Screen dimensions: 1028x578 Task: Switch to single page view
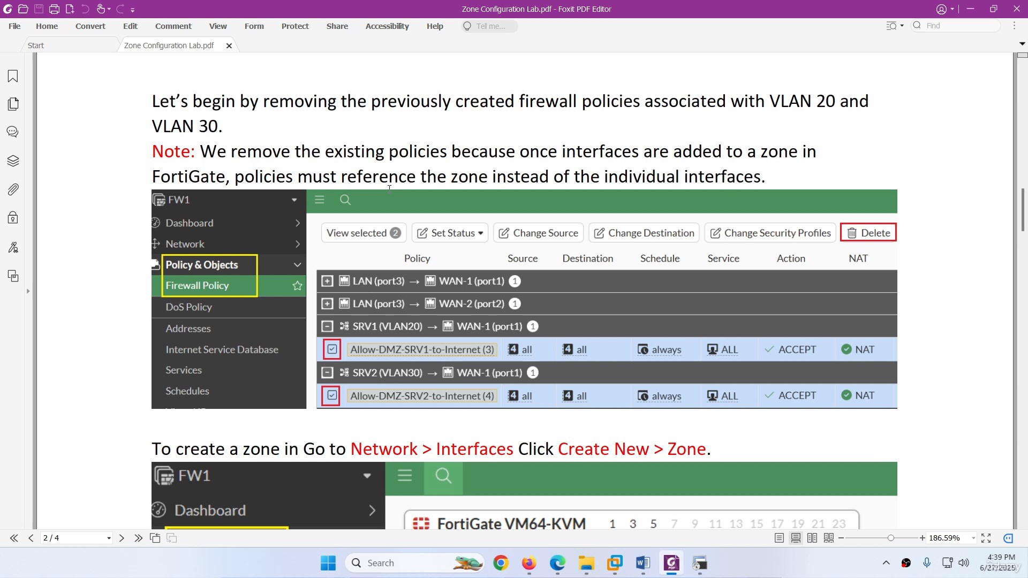point(779,538)
